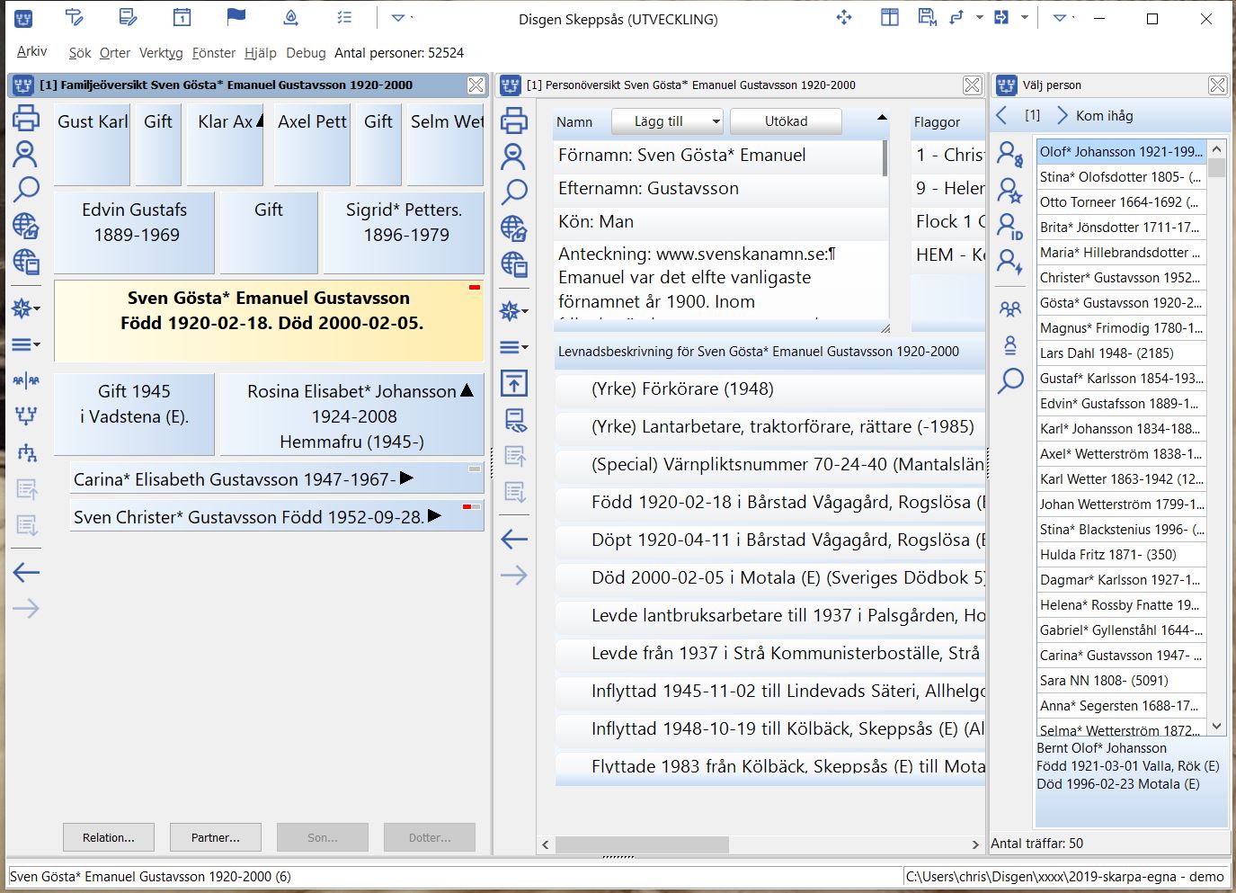The image size is (1236, 893).
Task: Open mother box Sigrid Petters. 1896-1979
Action: (405, 232)
